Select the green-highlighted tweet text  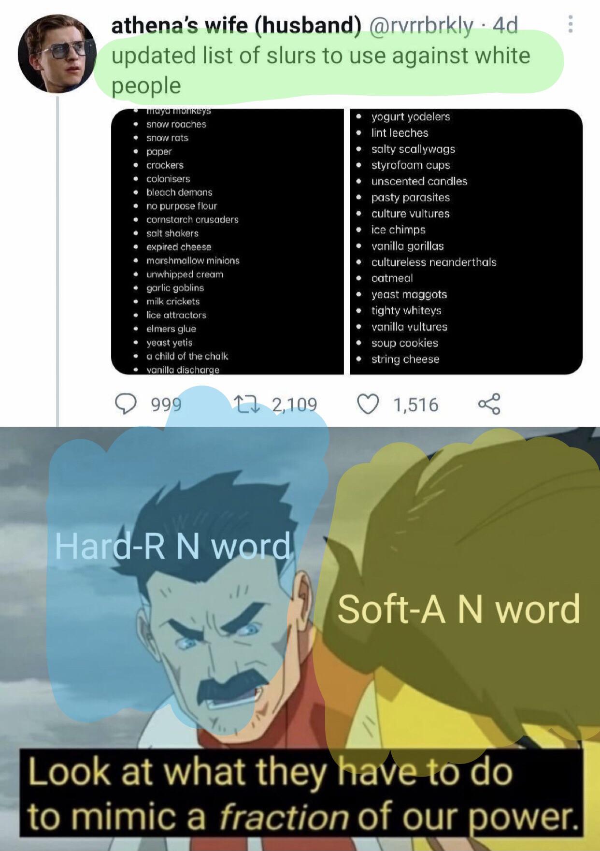coord(321,70)
